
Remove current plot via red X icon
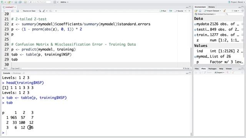click(x=227, y=72)
